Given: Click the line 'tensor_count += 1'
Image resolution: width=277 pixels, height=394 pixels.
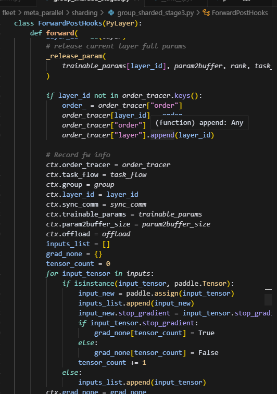Looking at the screenshot, I should point(112,363).
